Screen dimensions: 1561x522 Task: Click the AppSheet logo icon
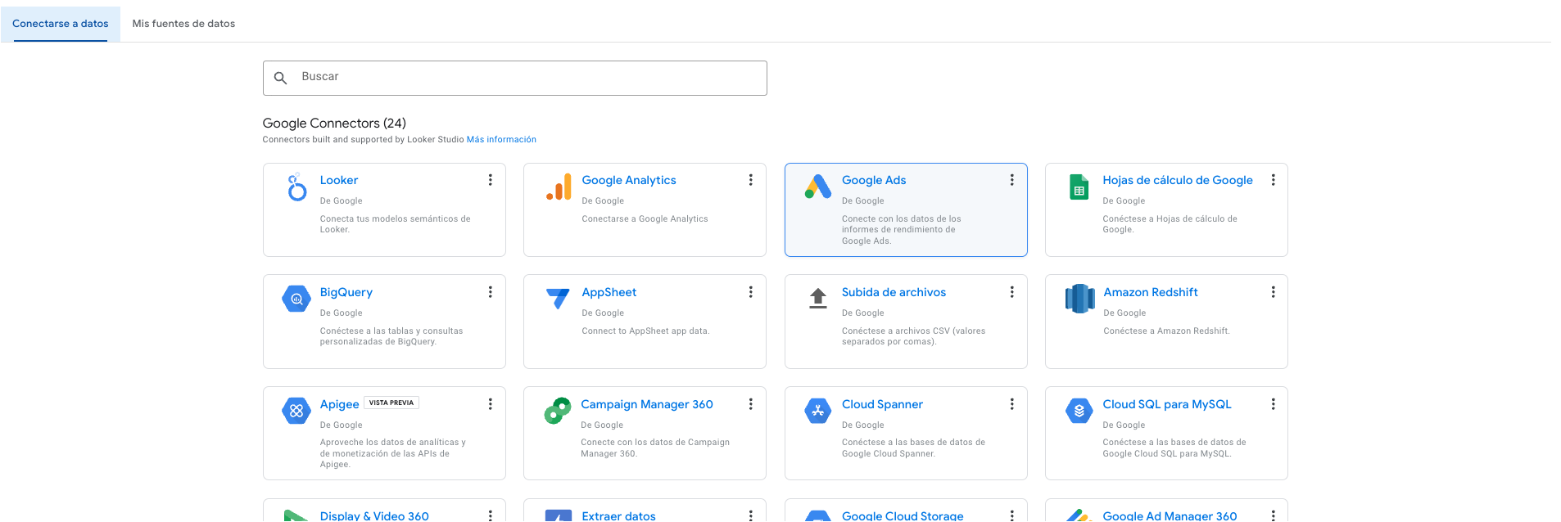click(x=558, y=299)
